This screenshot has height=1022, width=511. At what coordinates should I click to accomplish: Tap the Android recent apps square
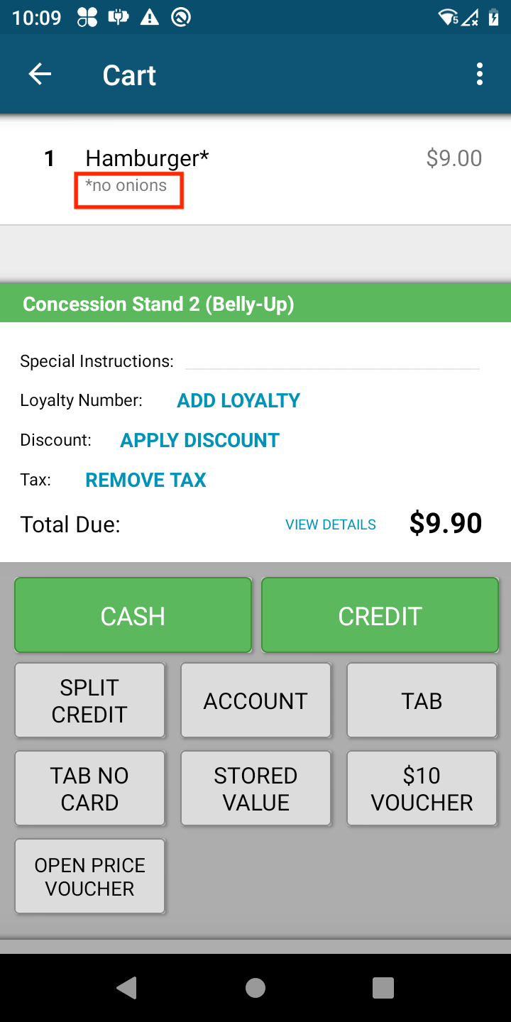point(383,987)
